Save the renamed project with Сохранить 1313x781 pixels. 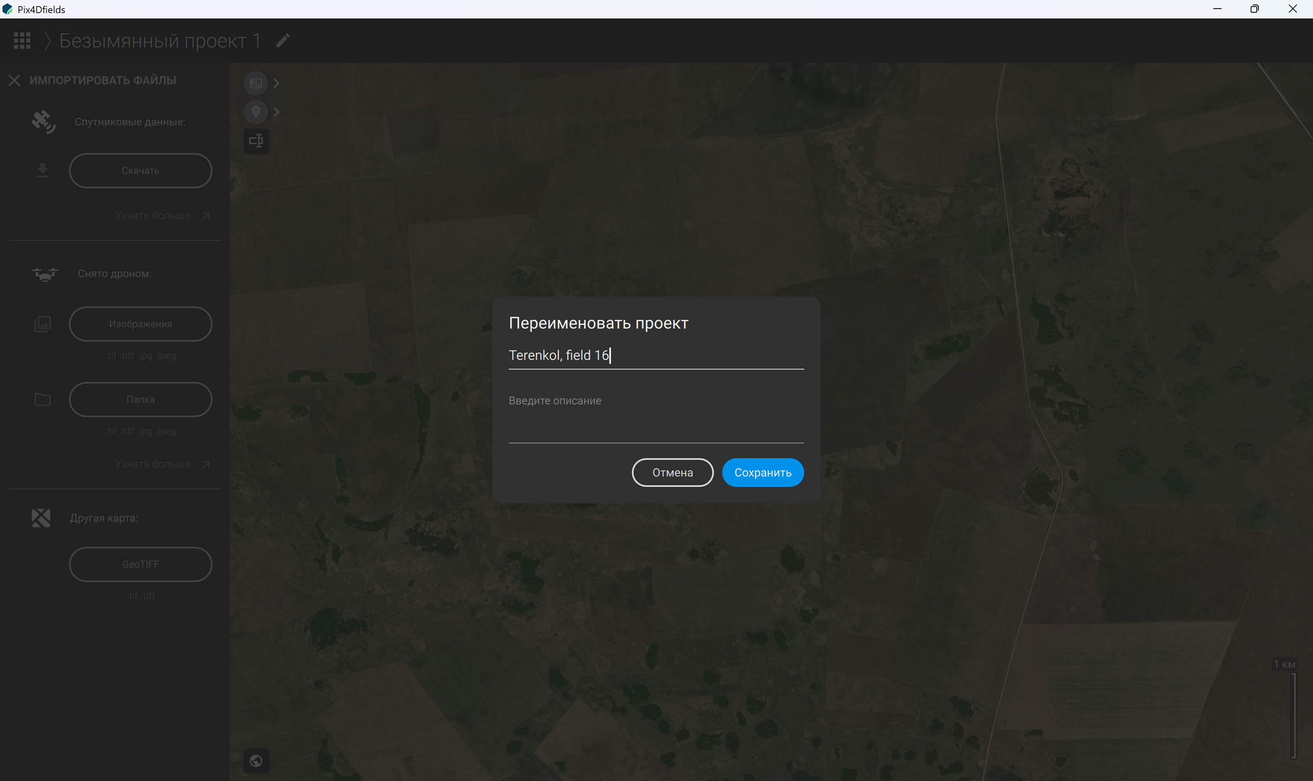click(763, 473)
